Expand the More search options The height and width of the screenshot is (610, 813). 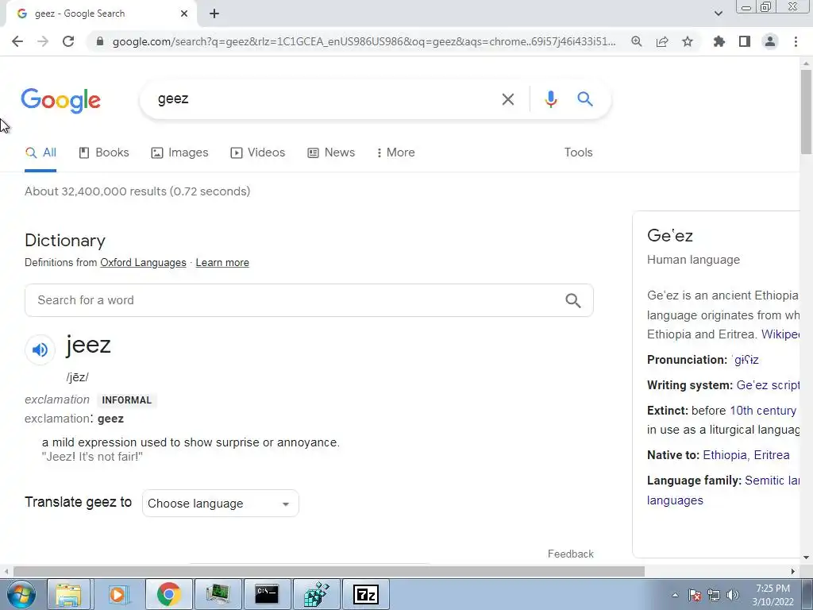[x=395, y=152]
